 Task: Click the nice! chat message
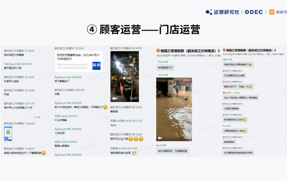pos(113,125)
